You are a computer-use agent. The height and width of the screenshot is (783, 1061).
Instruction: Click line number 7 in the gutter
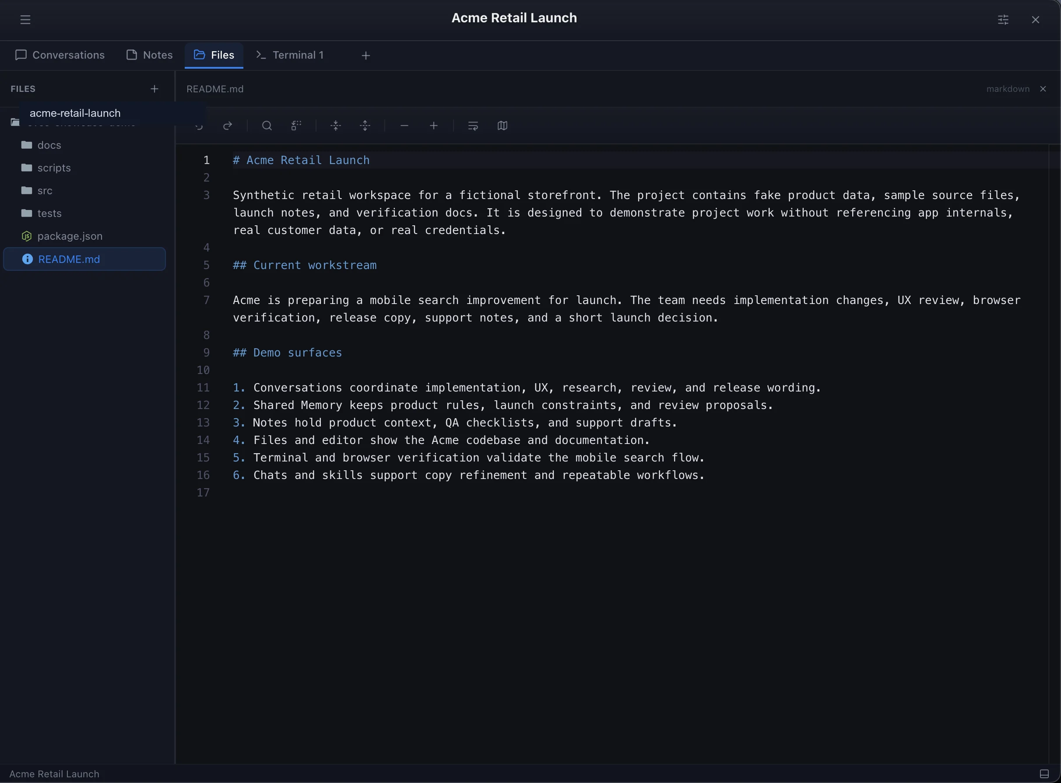[206, 301]
